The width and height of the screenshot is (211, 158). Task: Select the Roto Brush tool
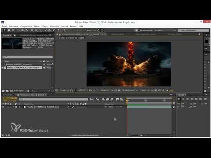tap(58, 30)
